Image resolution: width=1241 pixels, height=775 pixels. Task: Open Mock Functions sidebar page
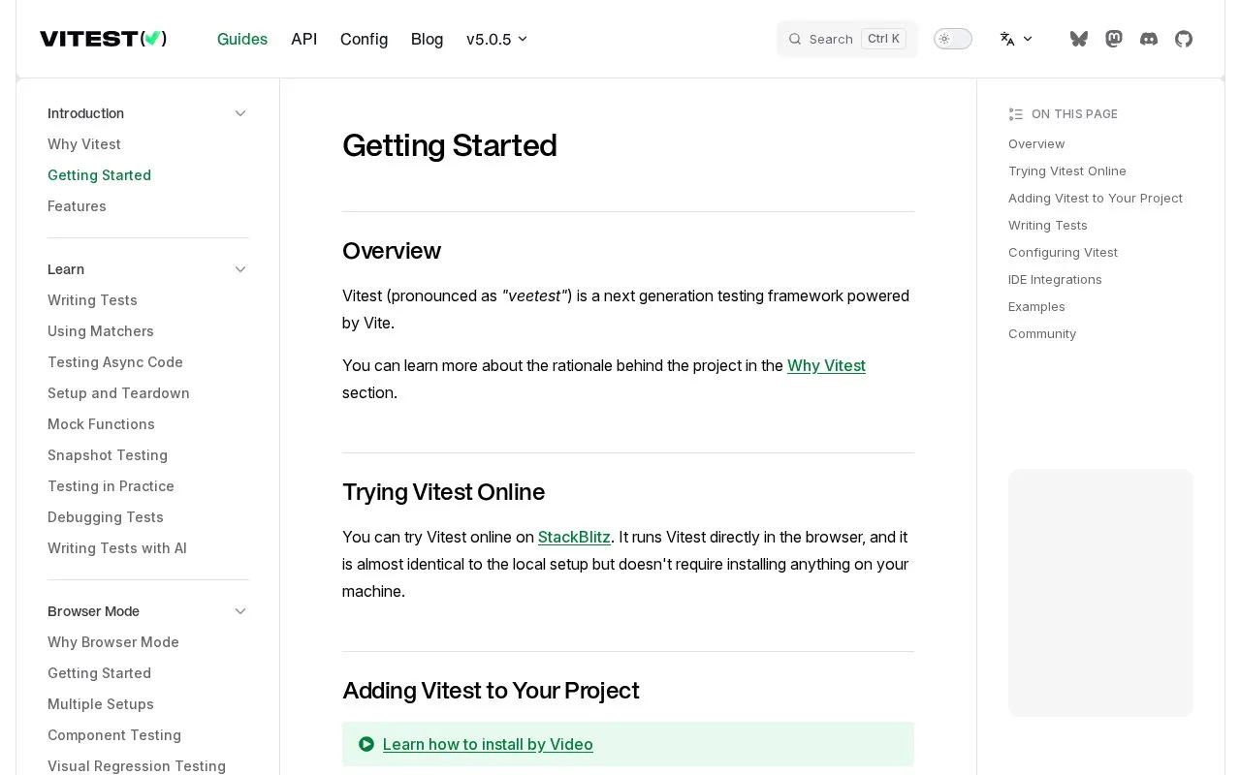101,424
